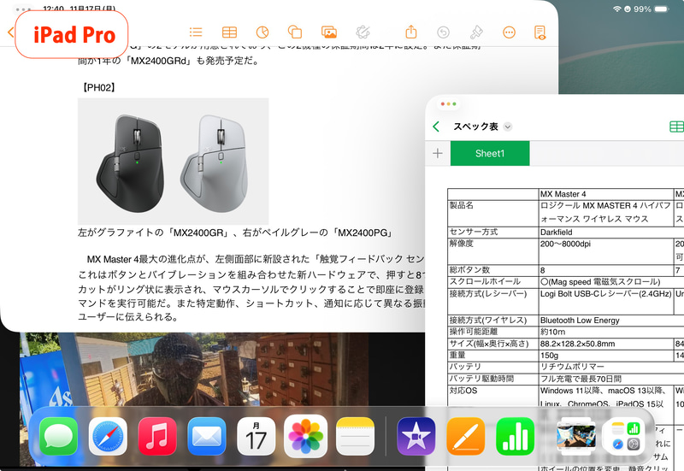
Task: Insert a chart via Pages toolbar
Action: click(262, 32)
